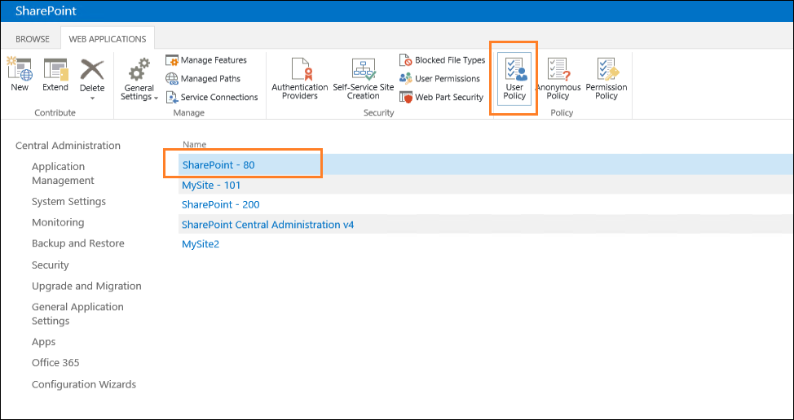Open General Settings dropdown in ribbon
794x420 pixels.
139,80
